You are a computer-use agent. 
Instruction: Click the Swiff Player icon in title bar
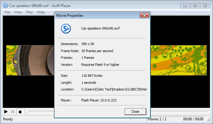(5, 6)
